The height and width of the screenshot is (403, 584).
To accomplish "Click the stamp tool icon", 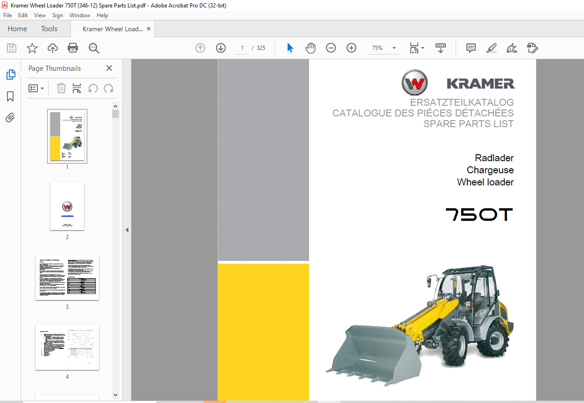I will coord(533,48).
